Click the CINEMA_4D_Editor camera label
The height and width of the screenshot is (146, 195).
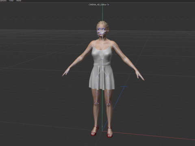tap(97, 4)
